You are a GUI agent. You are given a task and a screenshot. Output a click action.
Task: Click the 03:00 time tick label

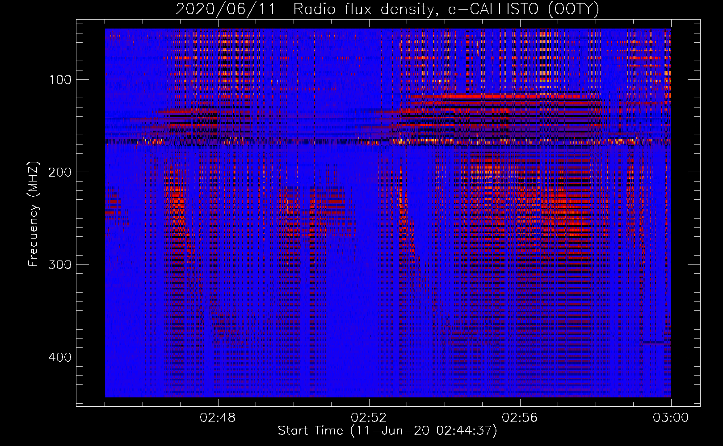[671, 418]
